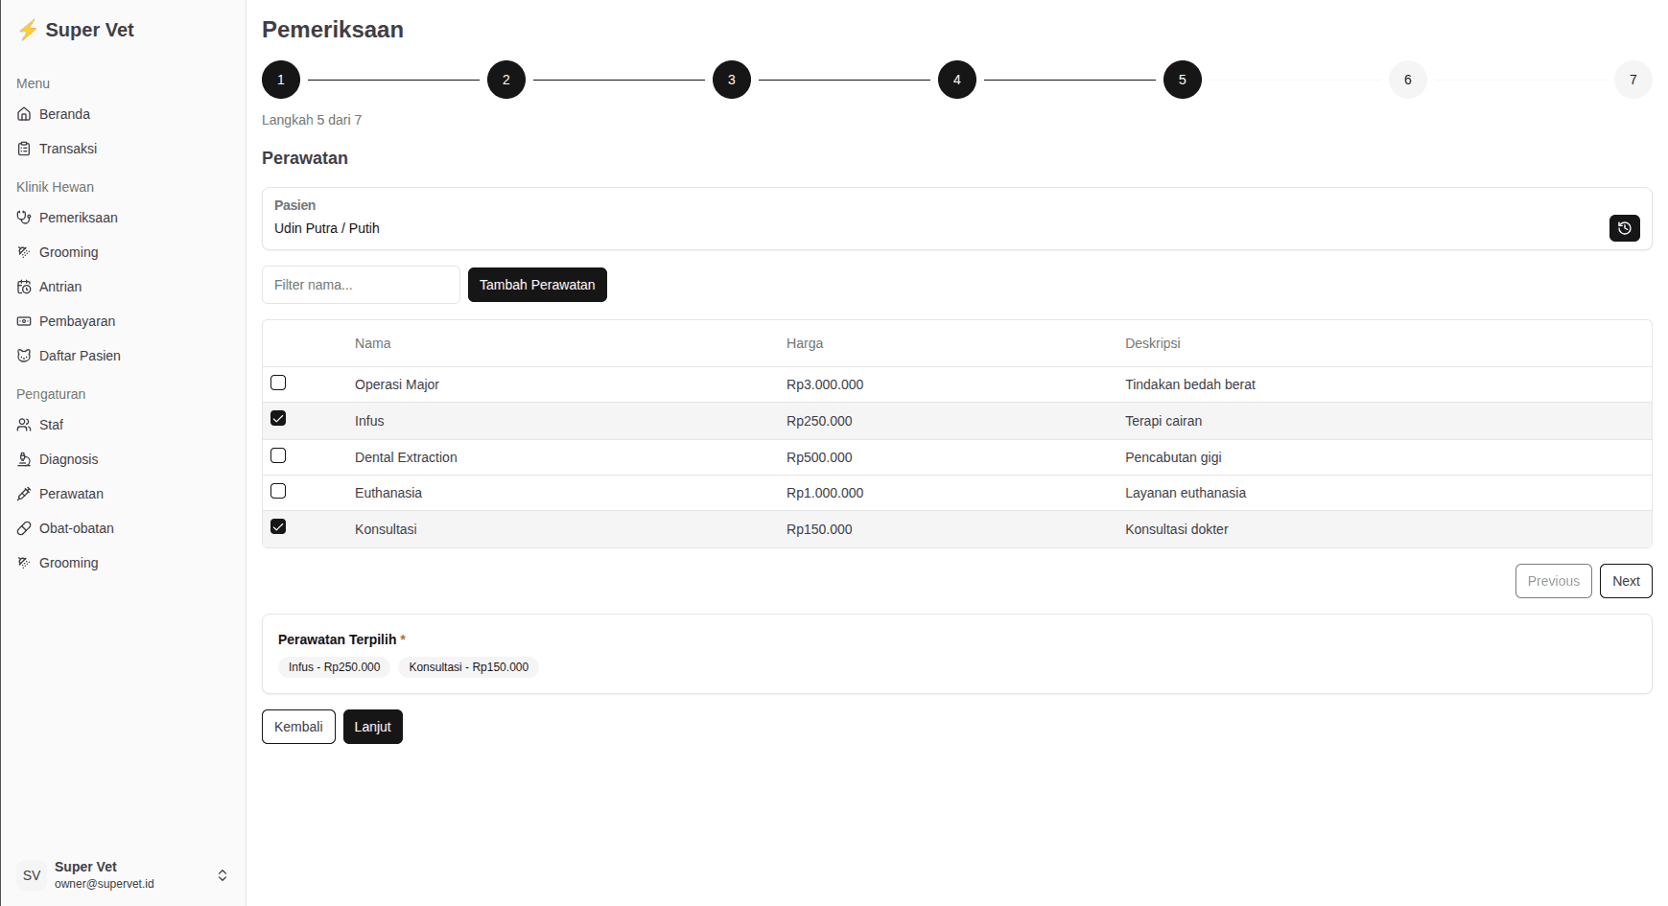The image size is (1668, 906).
Task: Click the calendar Antrian icon
Action: pyautogui.click(x=23, y=286)
